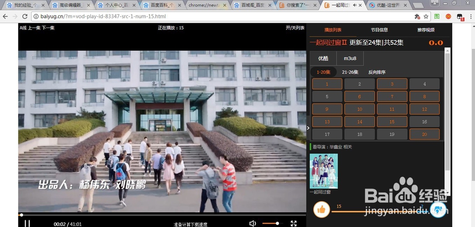The image size is (475, 227).
Task: Select the 优酷 source tab
Action: click(323, 58)
